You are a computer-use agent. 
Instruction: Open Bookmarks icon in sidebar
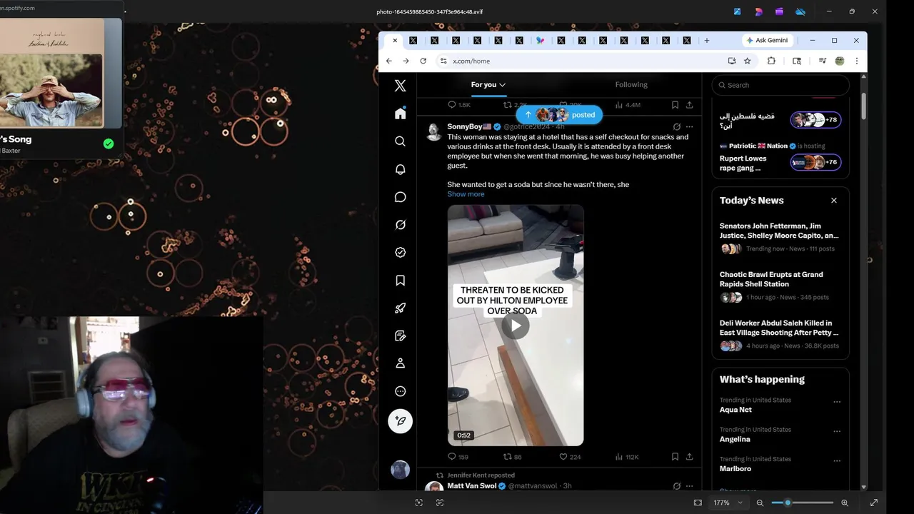point(400,281)
